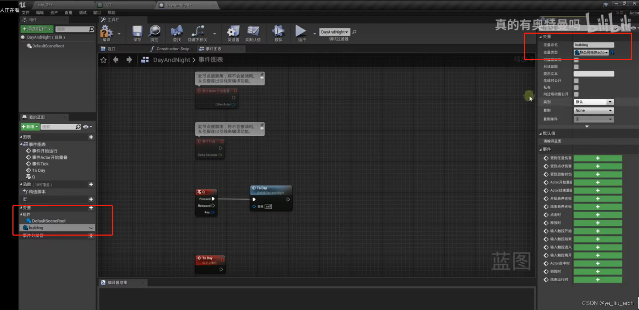Add the 受到任意伤害 event with plus button
639x310 pixels.
[x=598, y=158]
